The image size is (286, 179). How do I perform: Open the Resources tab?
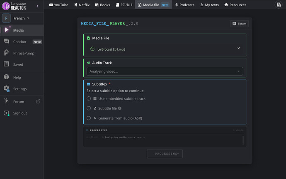235,5
